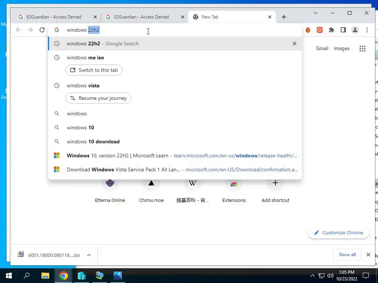This screenshot has height=283, width=378.
Task: Open the Gmail link
Action: (x=322, y=48)
